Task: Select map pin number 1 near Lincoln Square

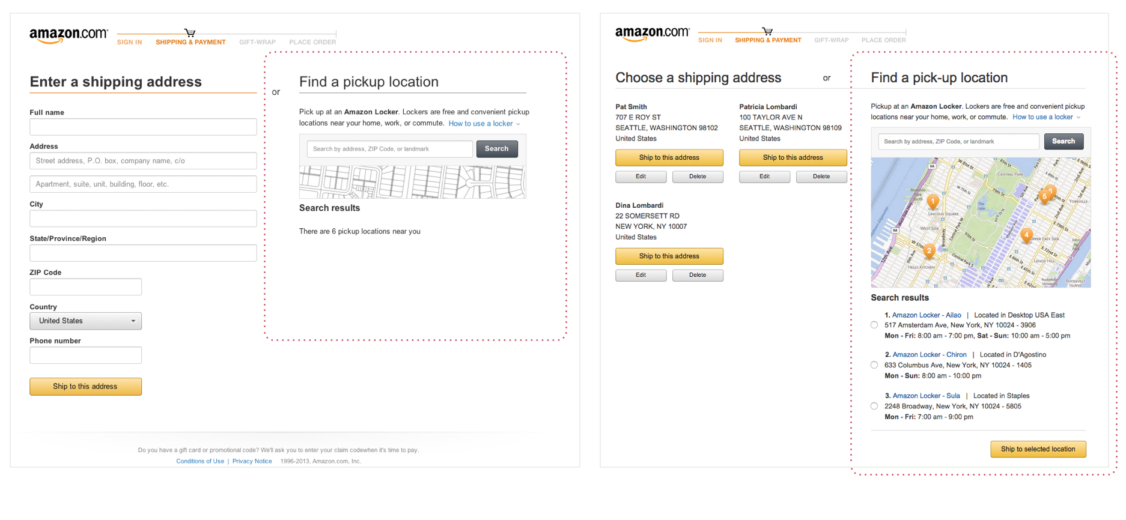Action: pyautogui.click(x=933, y=202)
